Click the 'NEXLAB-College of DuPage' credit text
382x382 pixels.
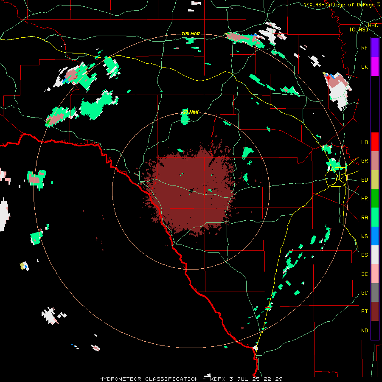[x=339, y=5]
